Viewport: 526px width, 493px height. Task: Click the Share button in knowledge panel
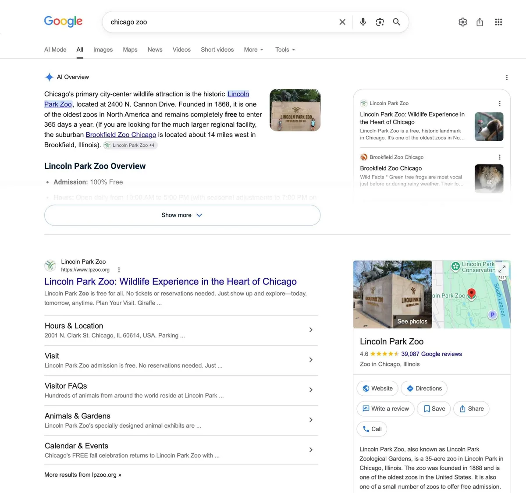coord(471,409)
